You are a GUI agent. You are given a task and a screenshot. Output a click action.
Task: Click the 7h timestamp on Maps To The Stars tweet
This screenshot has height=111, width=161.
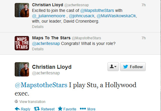point(144,38)
